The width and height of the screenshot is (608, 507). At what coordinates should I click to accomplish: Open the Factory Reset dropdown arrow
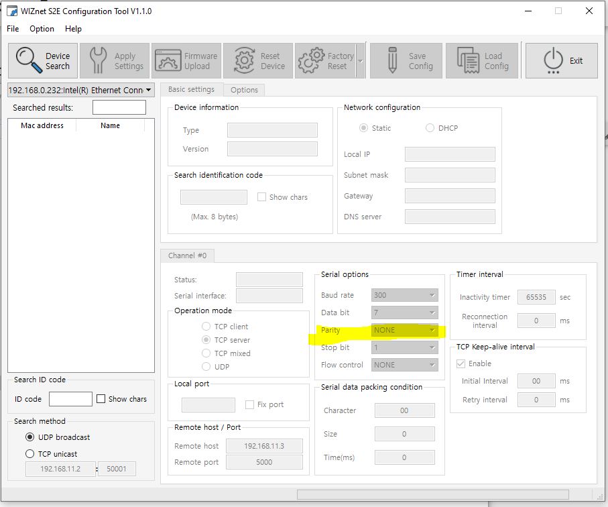pos(361,61)
